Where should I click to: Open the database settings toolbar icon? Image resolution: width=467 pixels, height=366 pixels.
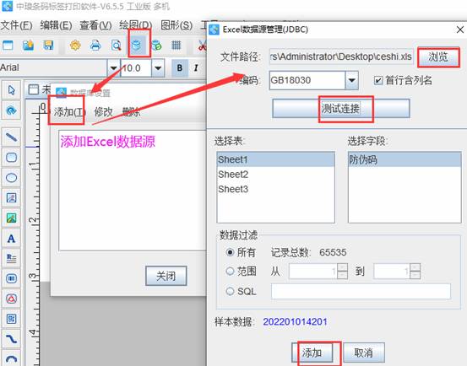137,46
